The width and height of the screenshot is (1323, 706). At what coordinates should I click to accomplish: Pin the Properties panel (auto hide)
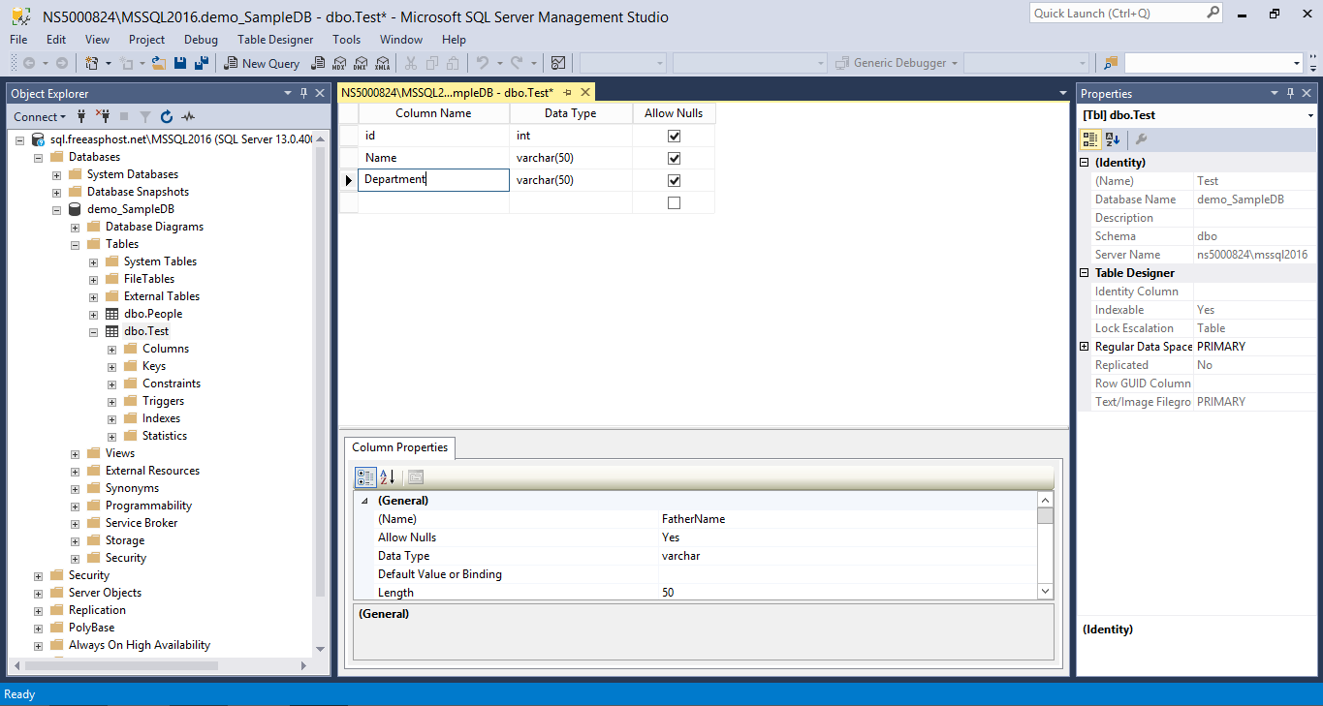1289,93
